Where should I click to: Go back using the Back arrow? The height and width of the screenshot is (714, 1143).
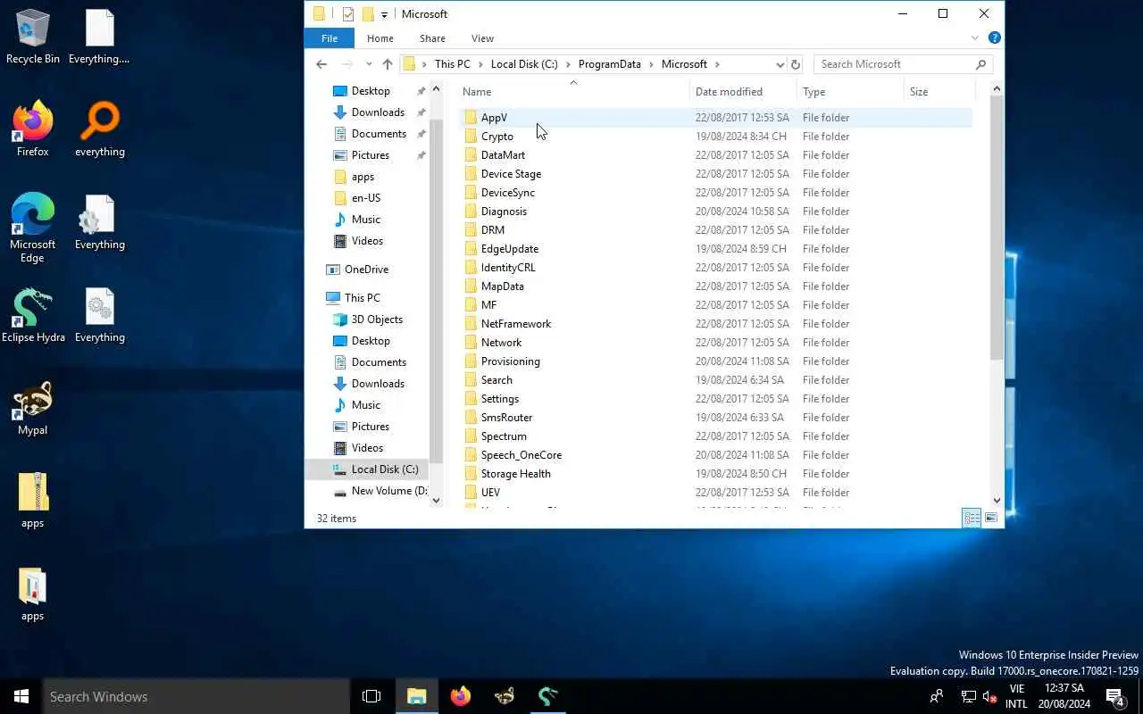(x=321, y=64)
